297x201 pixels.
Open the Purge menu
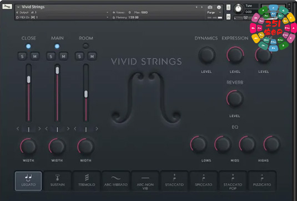pos(214,13)
